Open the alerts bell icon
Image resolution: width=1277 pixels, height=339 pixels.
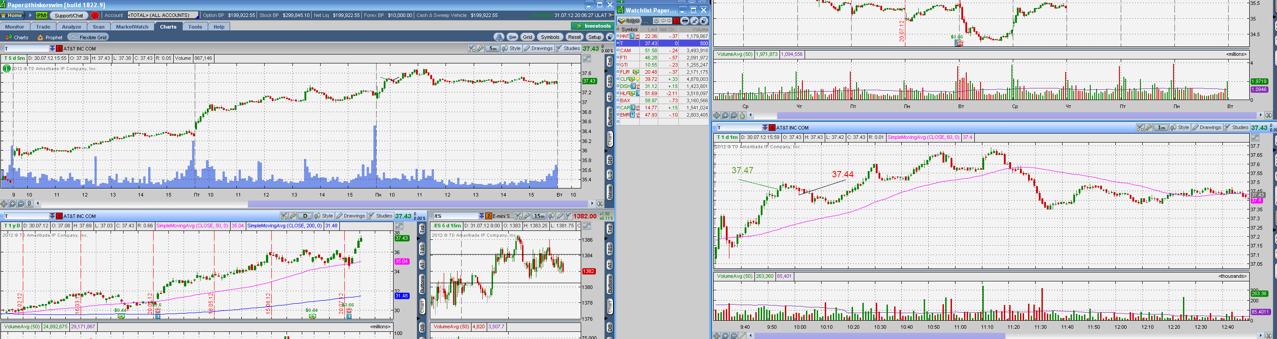click(x=499, y=37)
